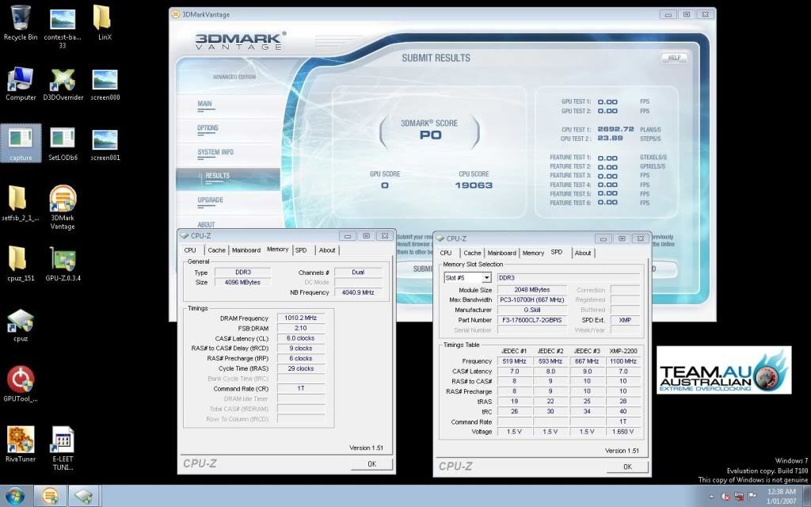Viewport: 811px width, 507px height.
Task: Open the About section in 3DMark Vantage sidebar
Action: [x=206, y=224]
